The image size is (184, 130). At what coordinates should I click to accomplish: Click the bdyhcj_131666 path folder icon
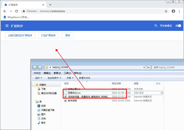pyautogui.click(x=47, y=67)
